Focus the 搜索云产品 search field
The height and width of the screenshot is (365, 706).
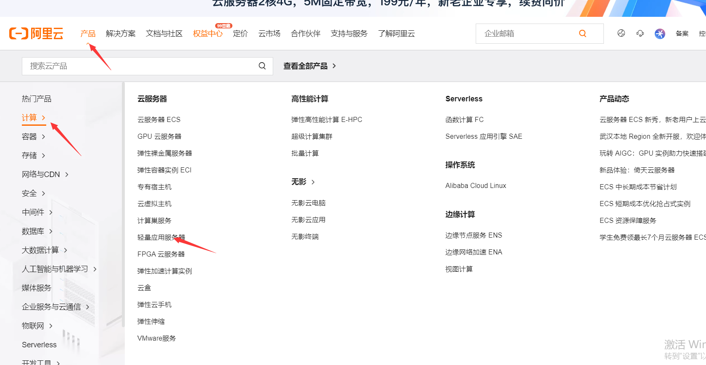click(139, 66)
